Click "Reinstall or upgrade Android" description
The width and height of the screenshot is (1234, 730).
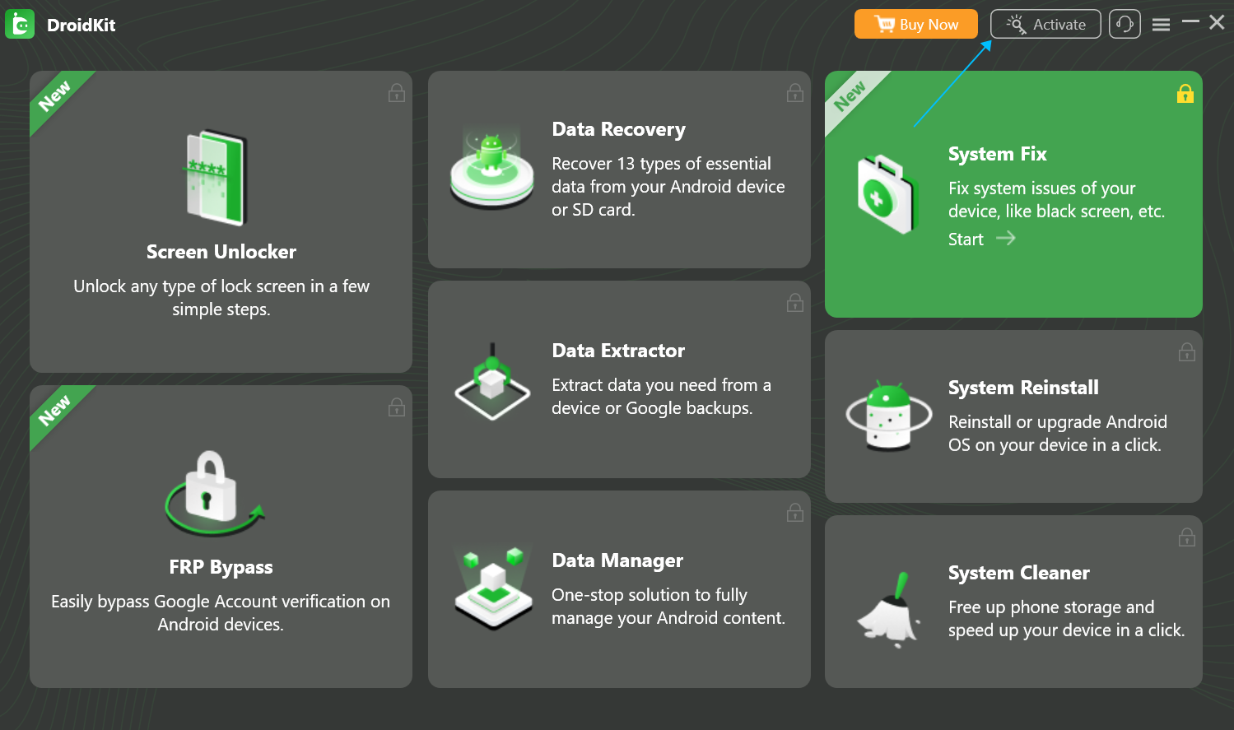tap(1058, 434)
